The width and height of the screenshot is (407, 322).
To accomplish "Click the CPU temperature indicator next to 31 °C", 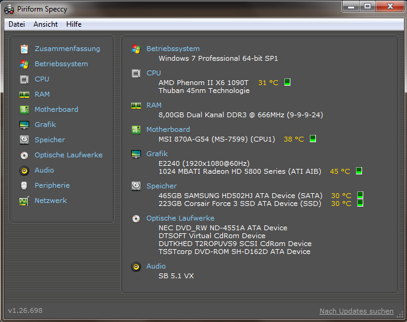I will [287, 82].
